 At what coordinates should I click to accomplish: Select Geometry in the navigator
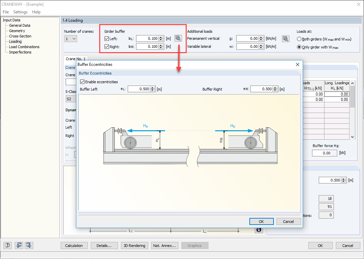(17, 31)
